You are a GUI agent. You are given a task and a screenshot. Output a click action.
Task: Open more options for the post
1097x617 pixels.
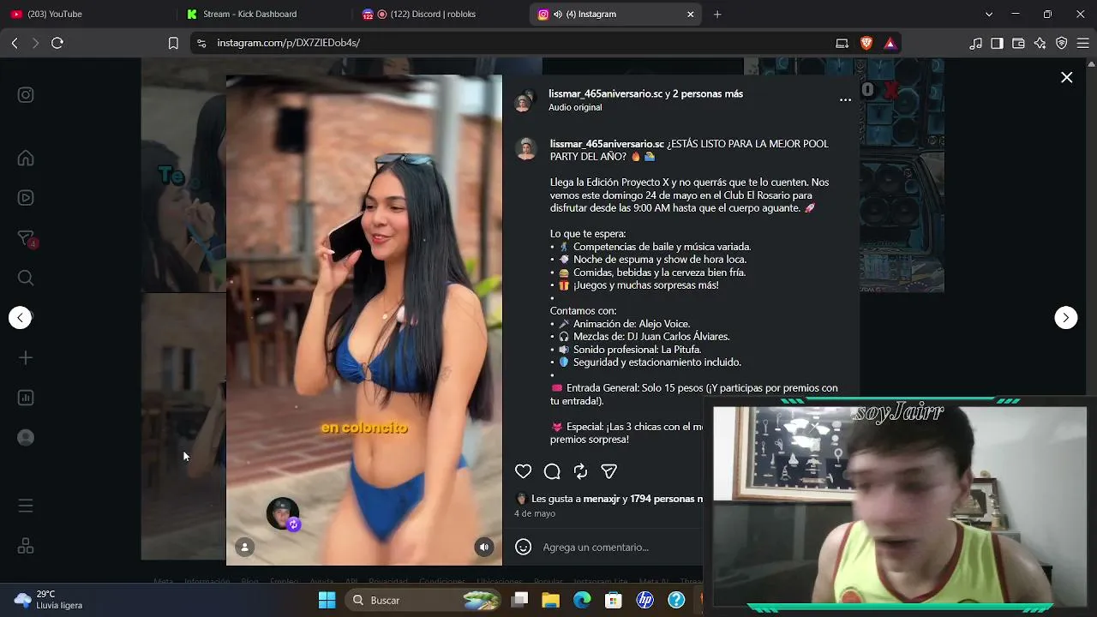click(845, 100)
